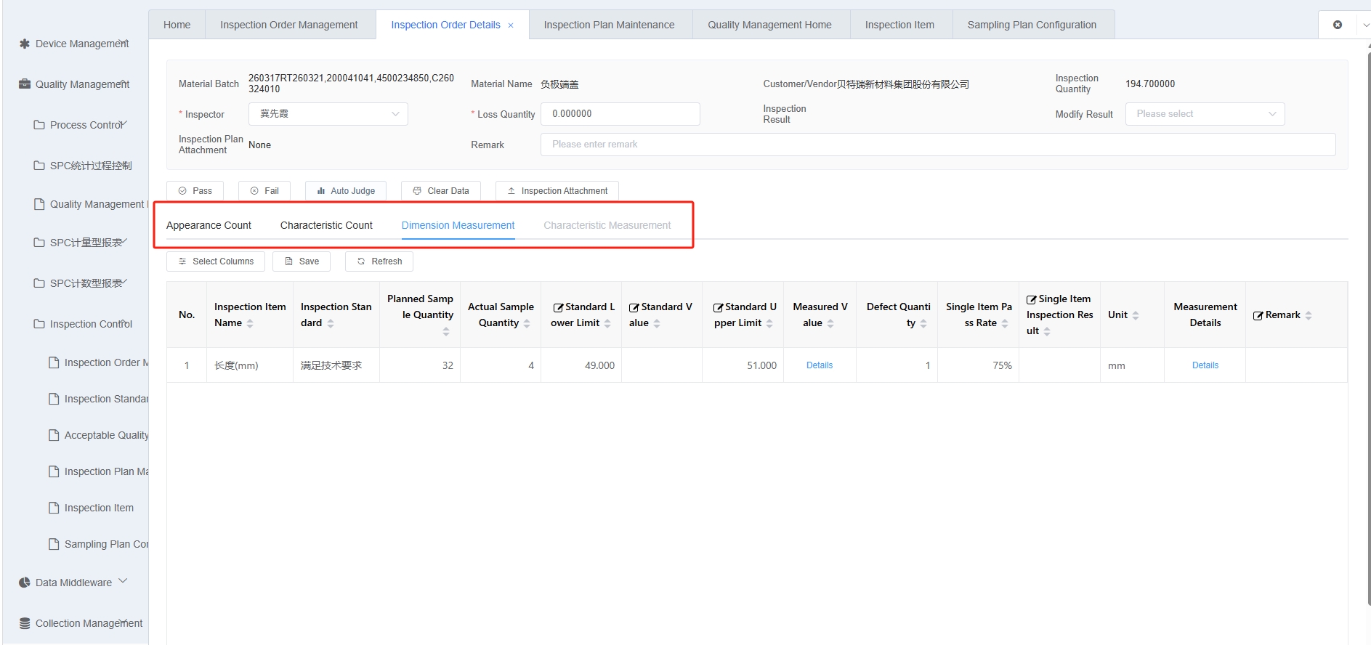
Task: Sort by Measured Value column
Action: click(x=830, y=323)
